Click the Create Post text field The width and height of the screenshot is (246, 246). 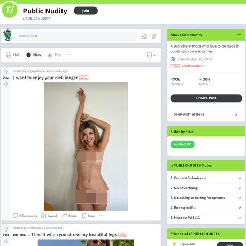coord(76,36)
